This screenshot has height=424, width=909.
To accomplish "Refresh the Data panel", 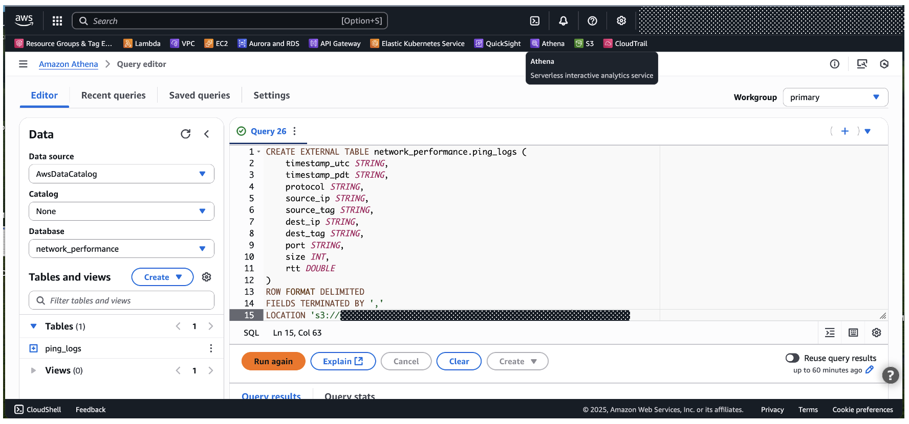I will tap(185, 134).
